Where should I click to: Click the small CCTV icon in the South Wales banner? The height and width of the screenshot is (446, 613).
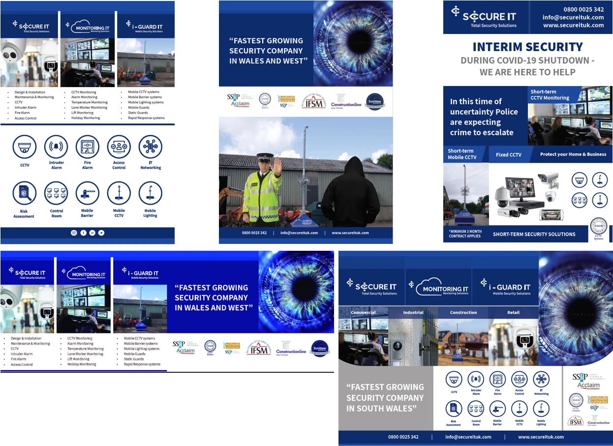tap(454, 380)
